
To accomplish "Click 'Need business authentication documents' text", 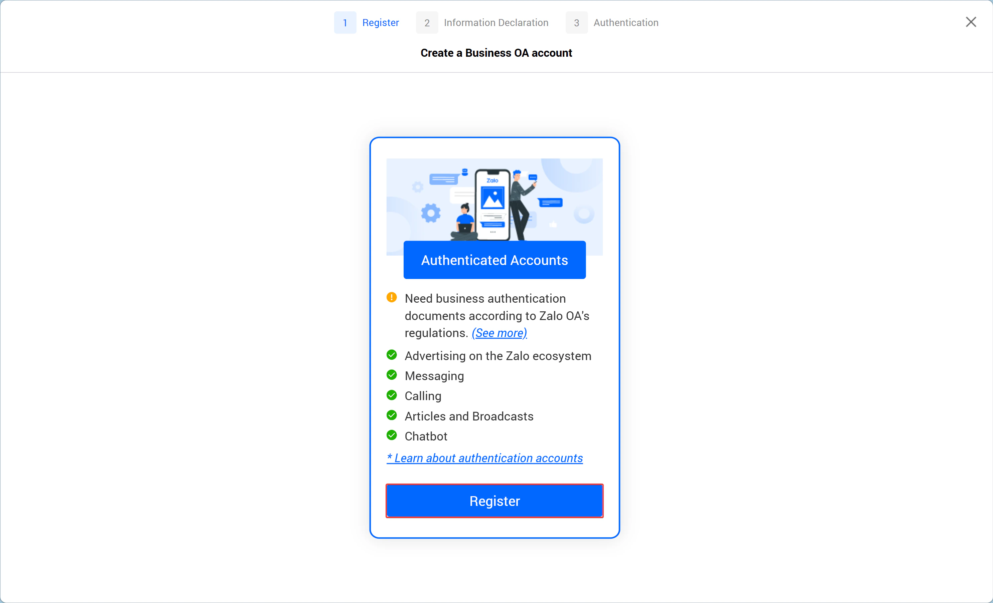I will point(497,316).
